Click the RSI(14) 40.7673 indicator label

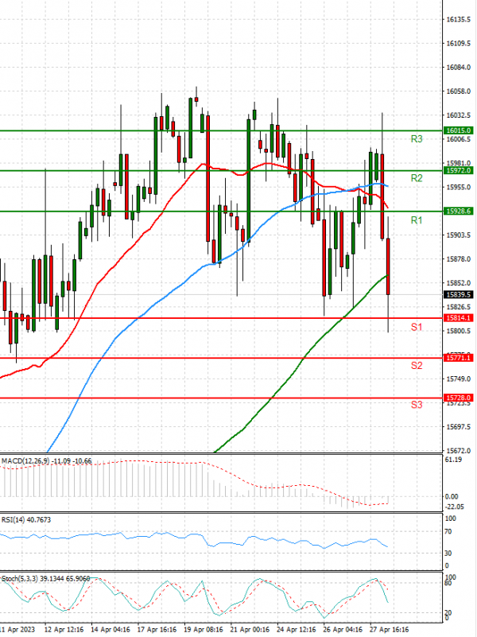(26, 520)
